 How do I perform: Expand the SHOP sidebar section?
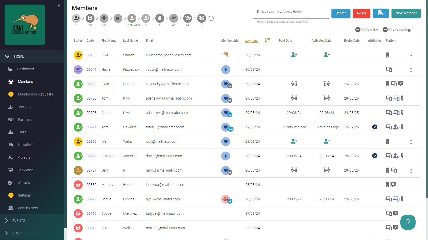[32, 233]
